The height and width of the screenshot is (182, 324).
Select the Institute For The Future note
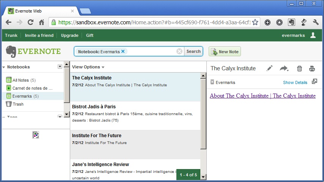[135, 144]
